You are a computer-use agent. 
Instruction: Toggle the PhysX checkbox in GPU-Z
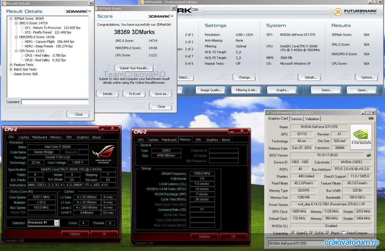327,233
